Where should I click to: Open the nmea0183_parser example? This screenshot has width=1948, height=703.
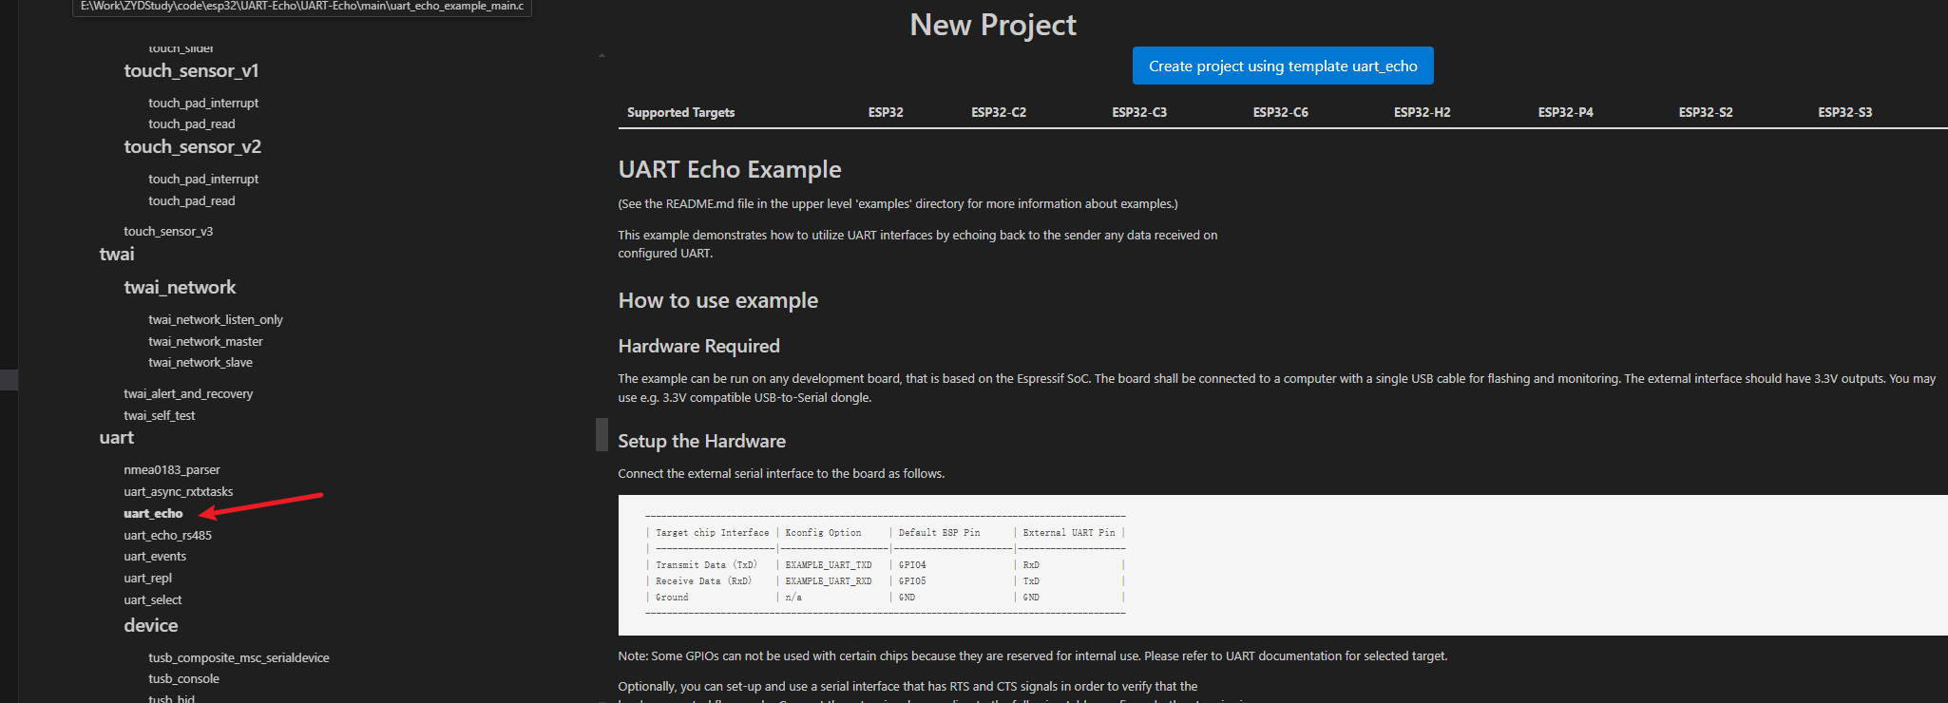171,470
